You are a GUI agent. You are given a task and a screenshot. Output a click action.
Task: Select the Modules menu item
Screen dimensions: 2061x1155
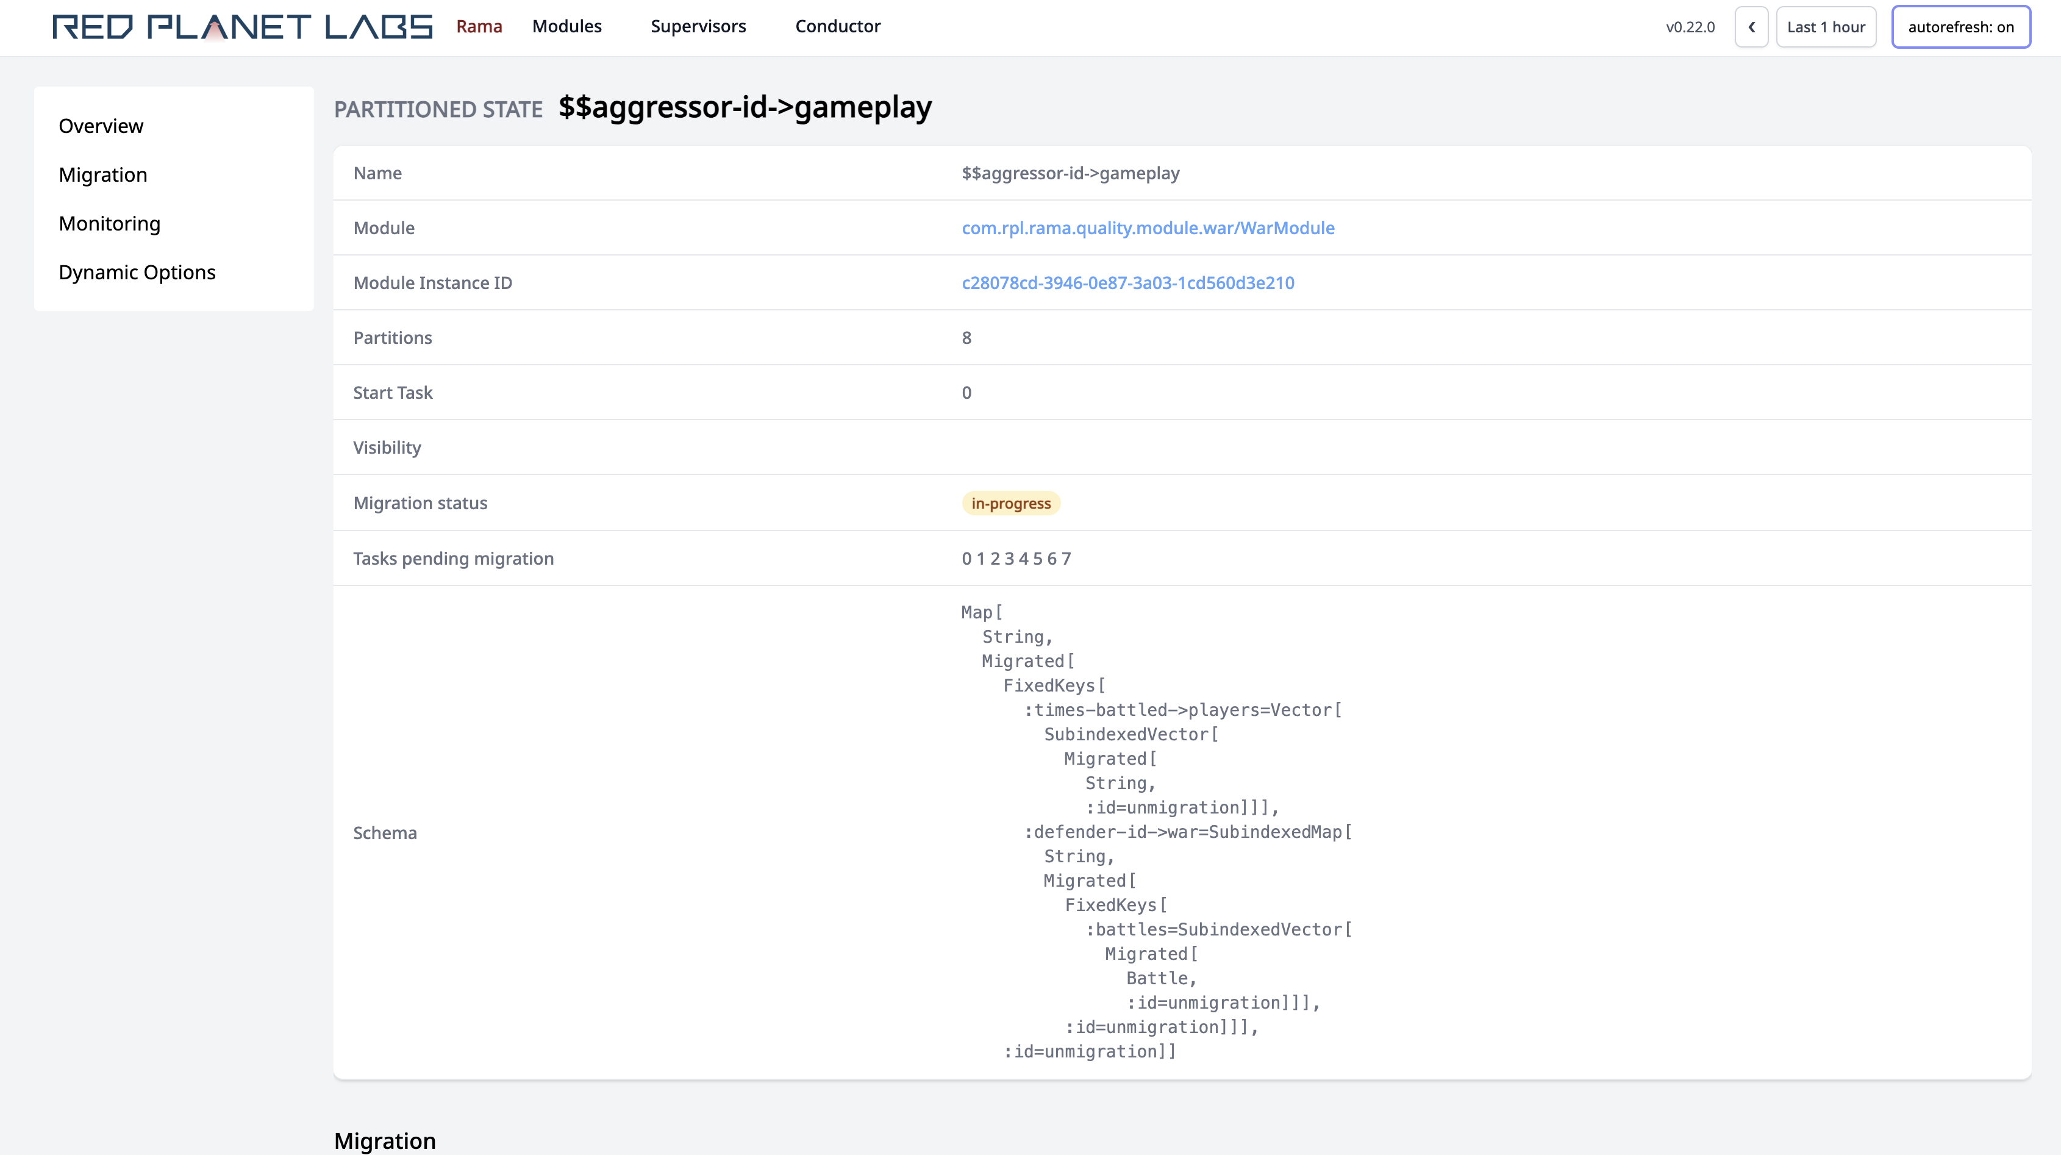565,26
